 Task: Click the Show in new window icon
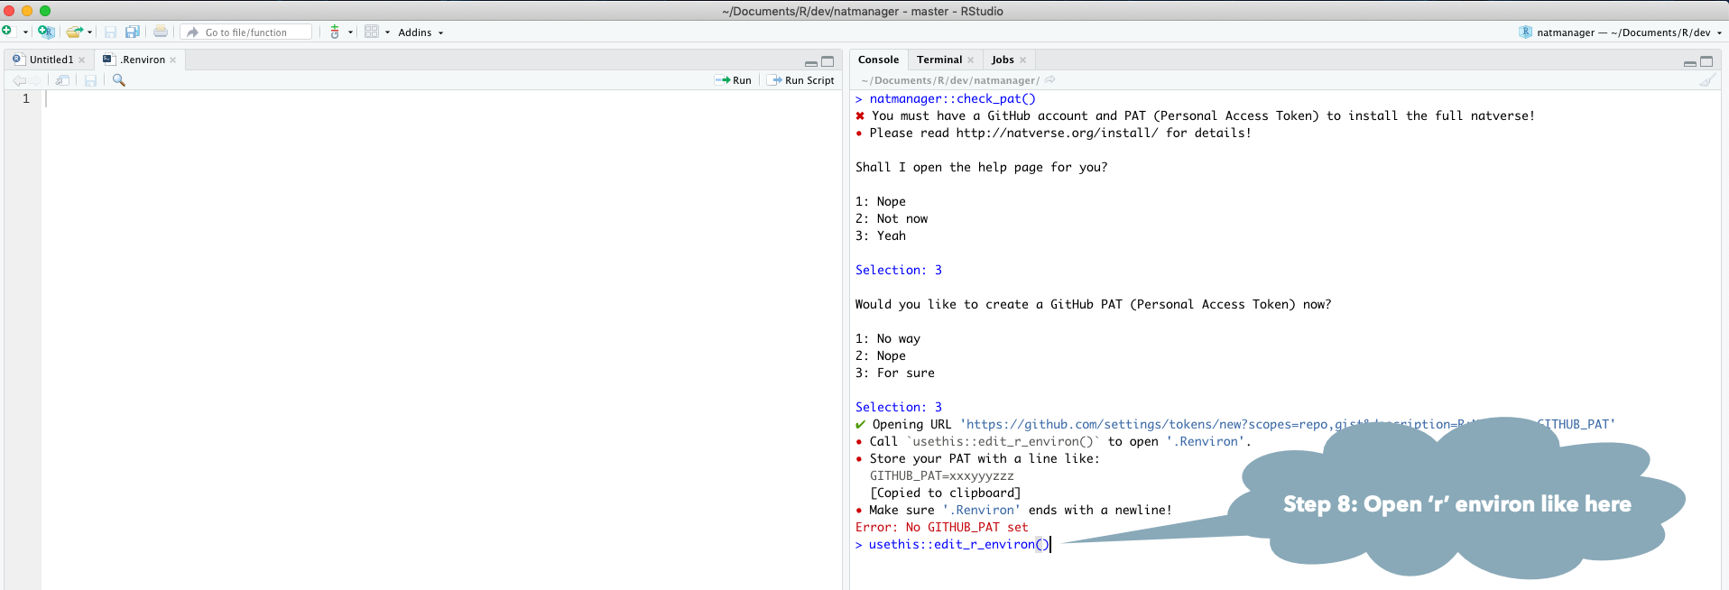pos(62,80)
